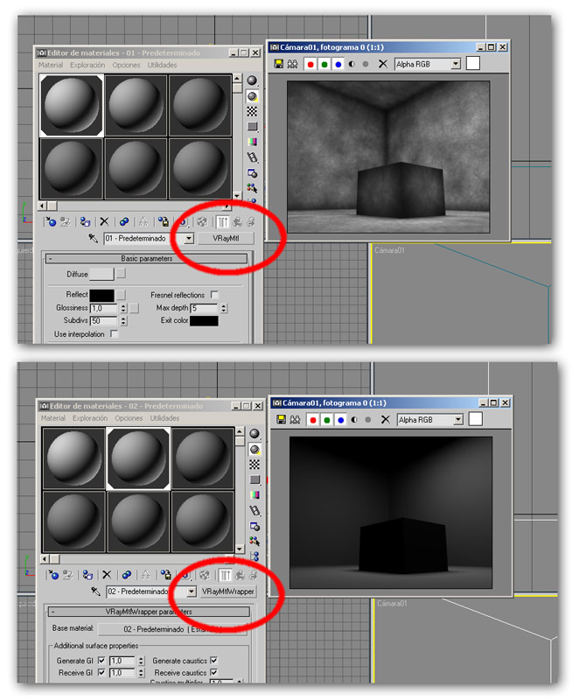Reset map with X icon in 01 editor
The height and width of the screenshot is (700, 579).
click(104, 222)
